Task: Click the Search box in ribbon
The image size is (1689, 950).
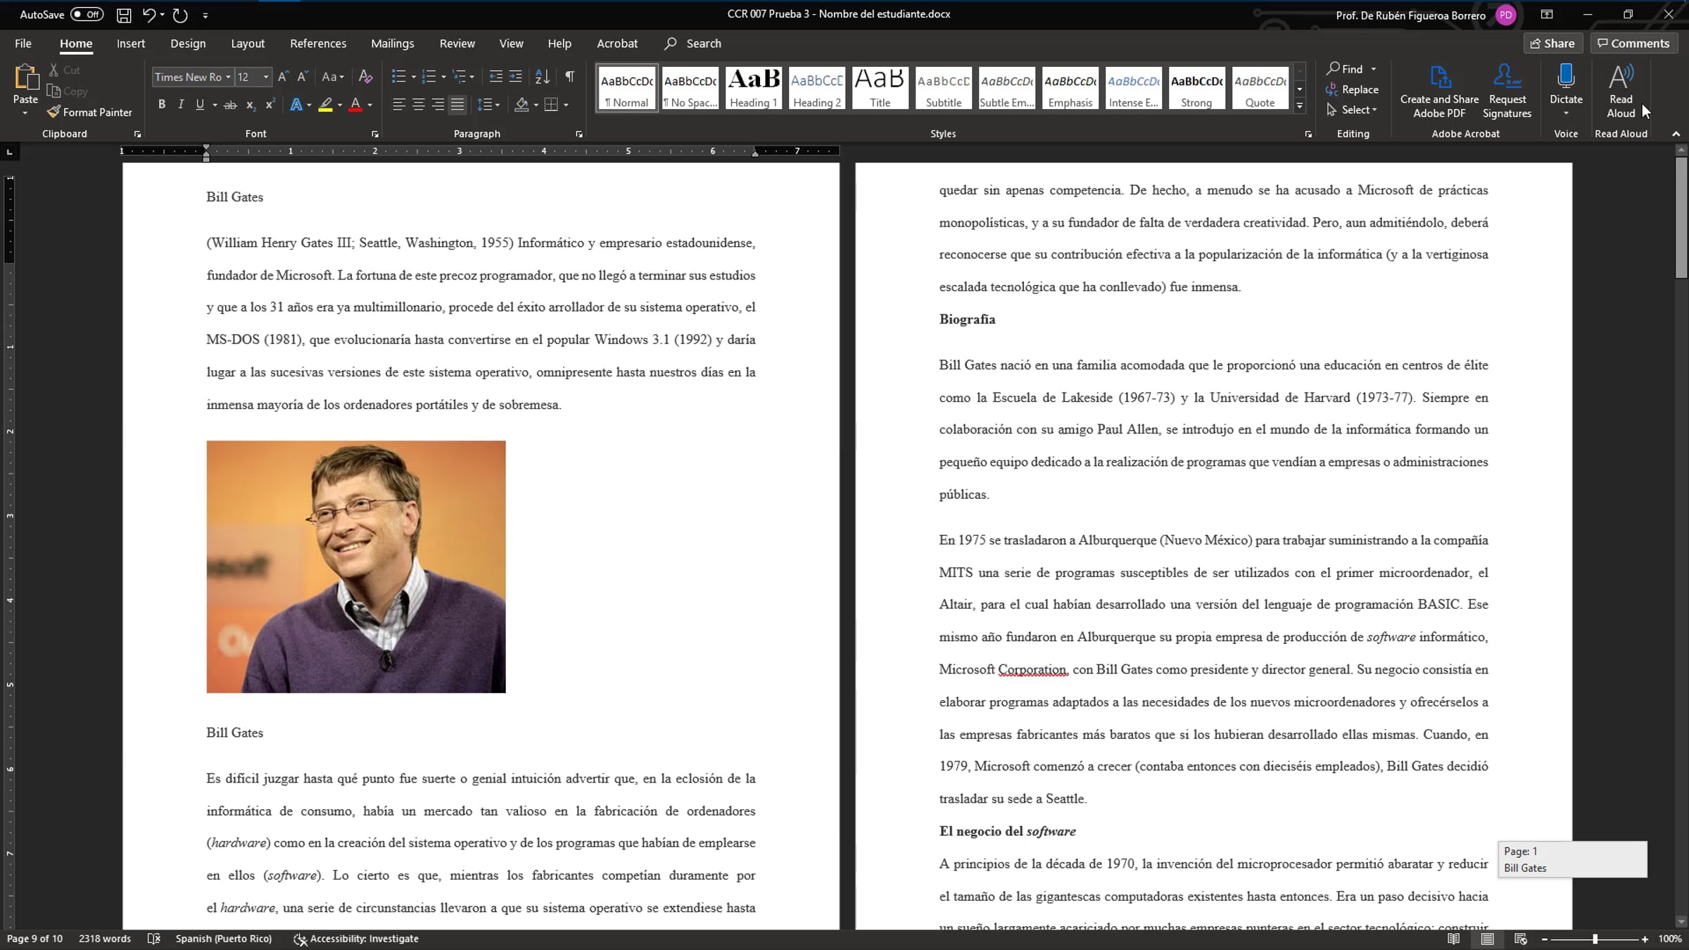Action: tap(693, 44)
